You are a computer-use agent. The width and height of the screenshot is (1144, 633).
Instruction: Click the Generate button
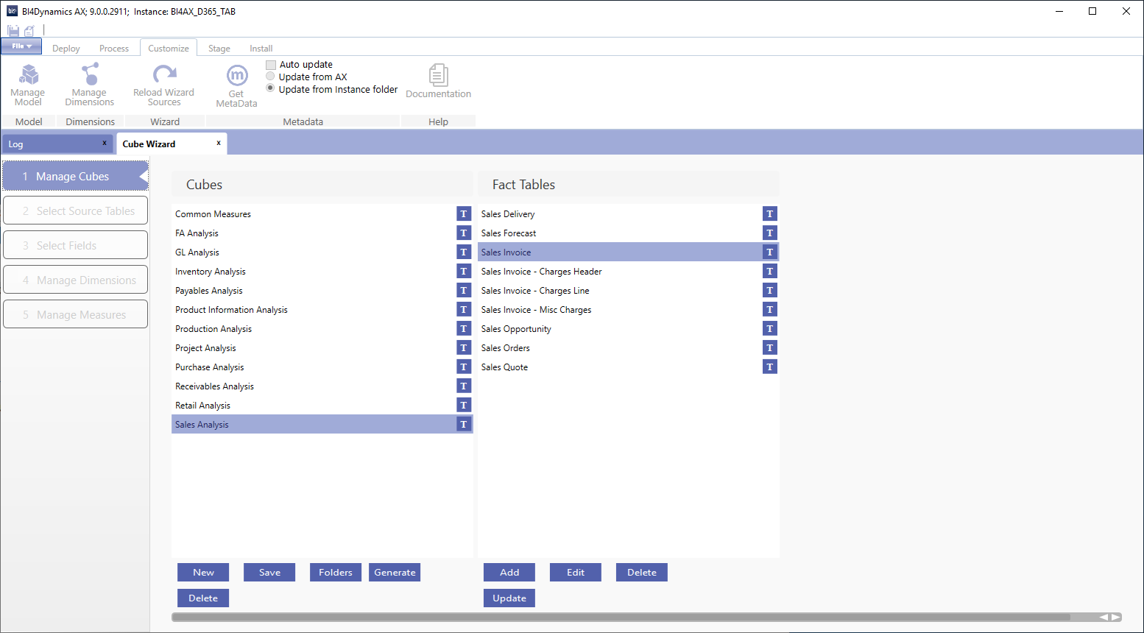395,573
